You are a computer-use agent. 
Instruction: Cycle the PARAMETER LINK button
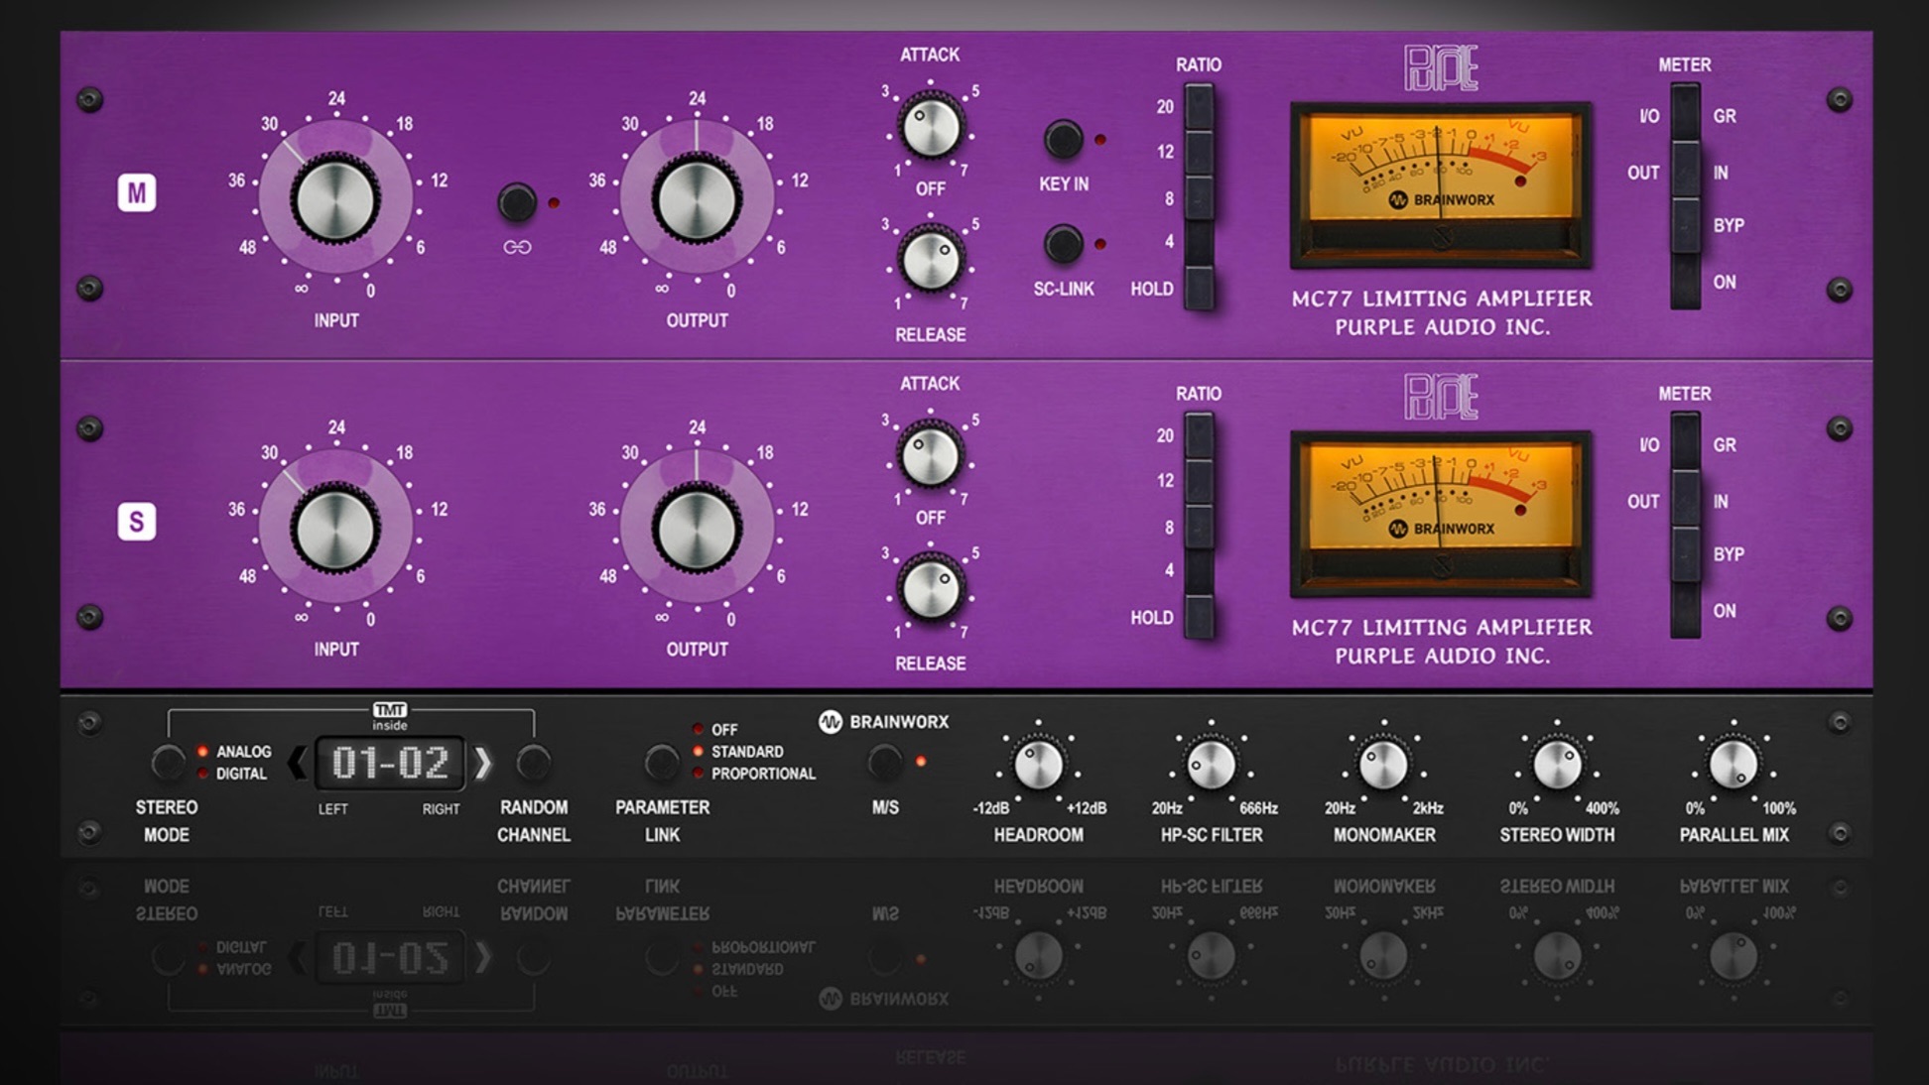pyautogui.click(x=662, y=763)
